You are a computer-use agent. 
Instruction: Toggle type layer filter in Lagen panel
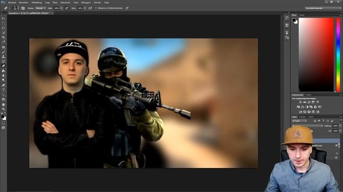click(324, 121)
